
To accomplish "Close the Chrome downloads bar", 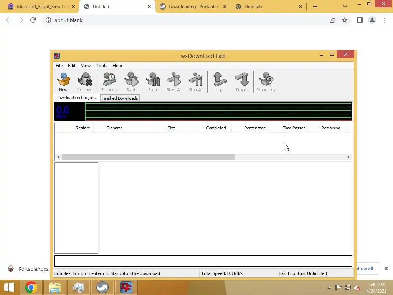I will (x=386, y=268).
